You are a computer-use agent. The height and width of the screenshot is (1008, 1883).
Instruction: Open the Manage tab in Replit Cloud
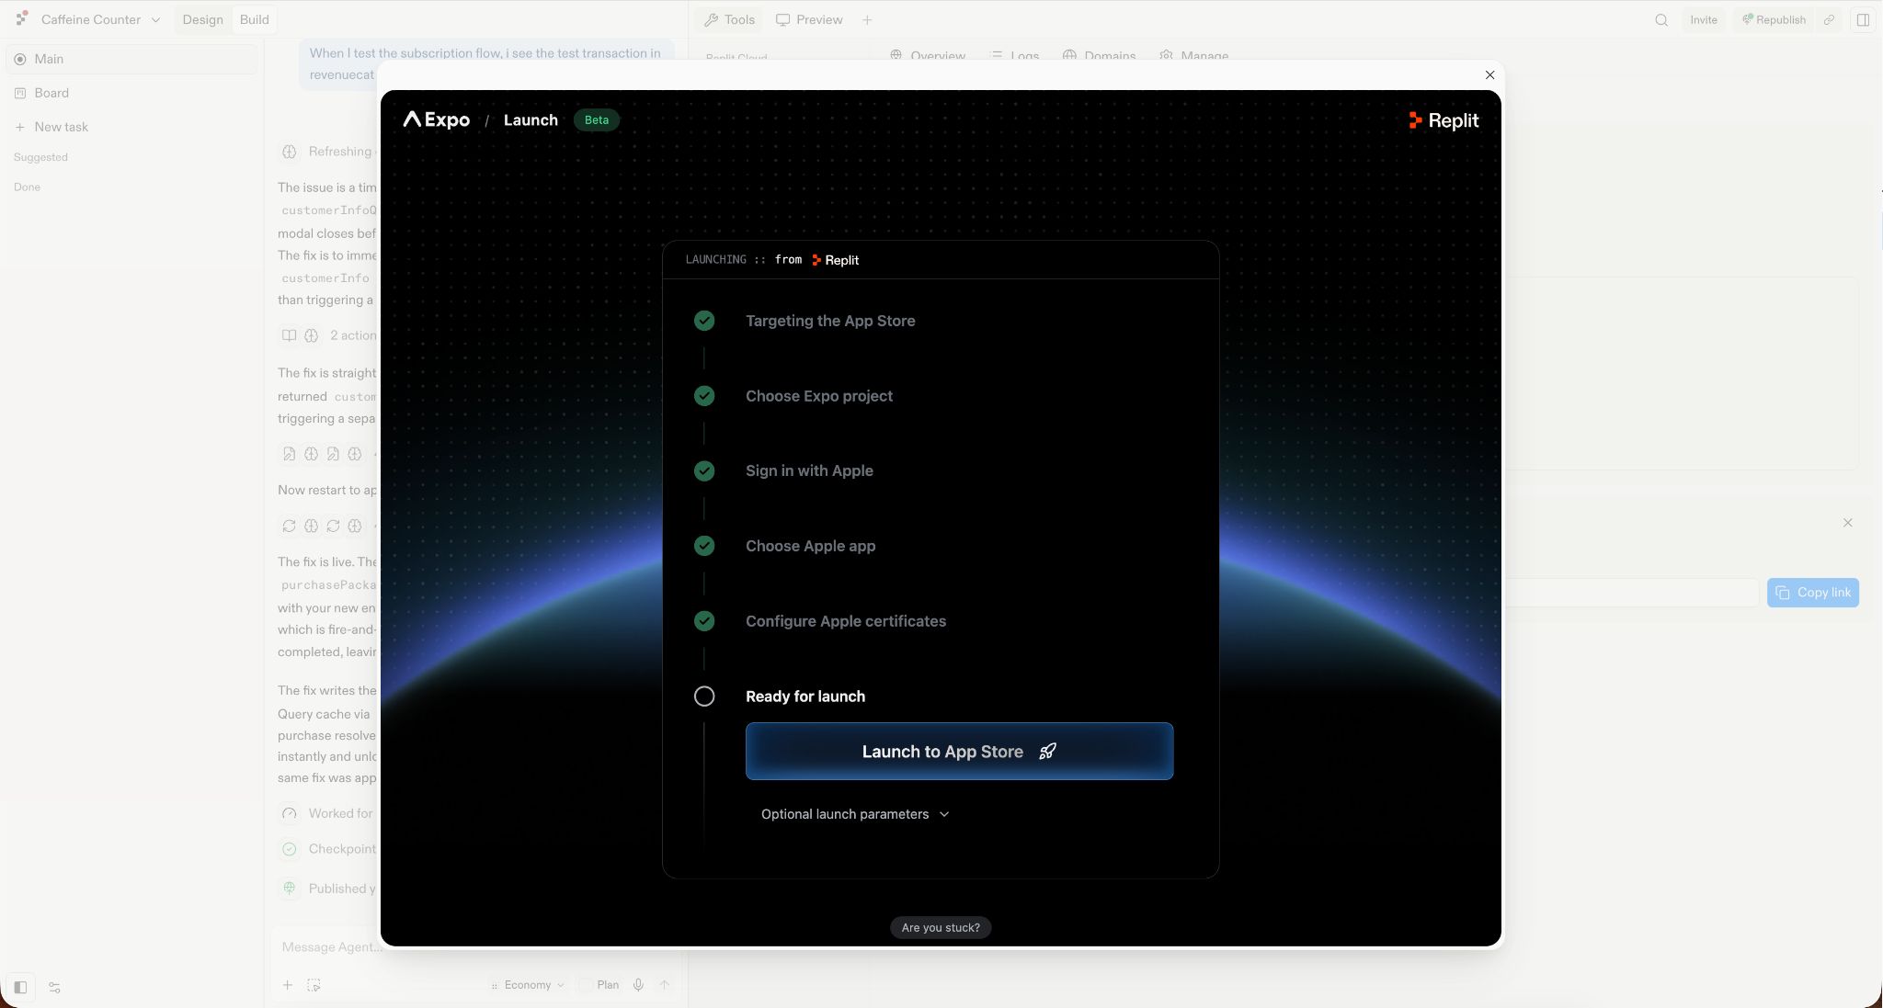coord(1193,55)
